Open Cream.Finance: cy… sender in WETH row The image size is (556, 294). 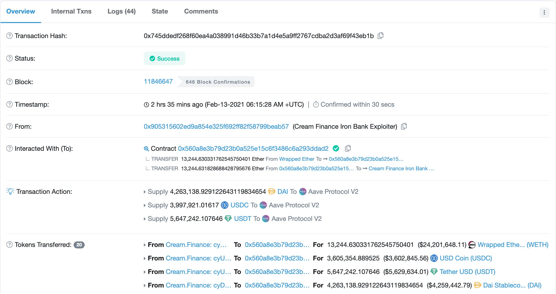(x=196, y=245)
